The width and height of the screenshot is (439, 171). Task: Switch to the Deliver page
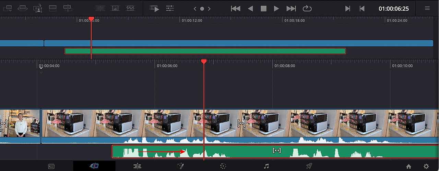coord(309,166)
